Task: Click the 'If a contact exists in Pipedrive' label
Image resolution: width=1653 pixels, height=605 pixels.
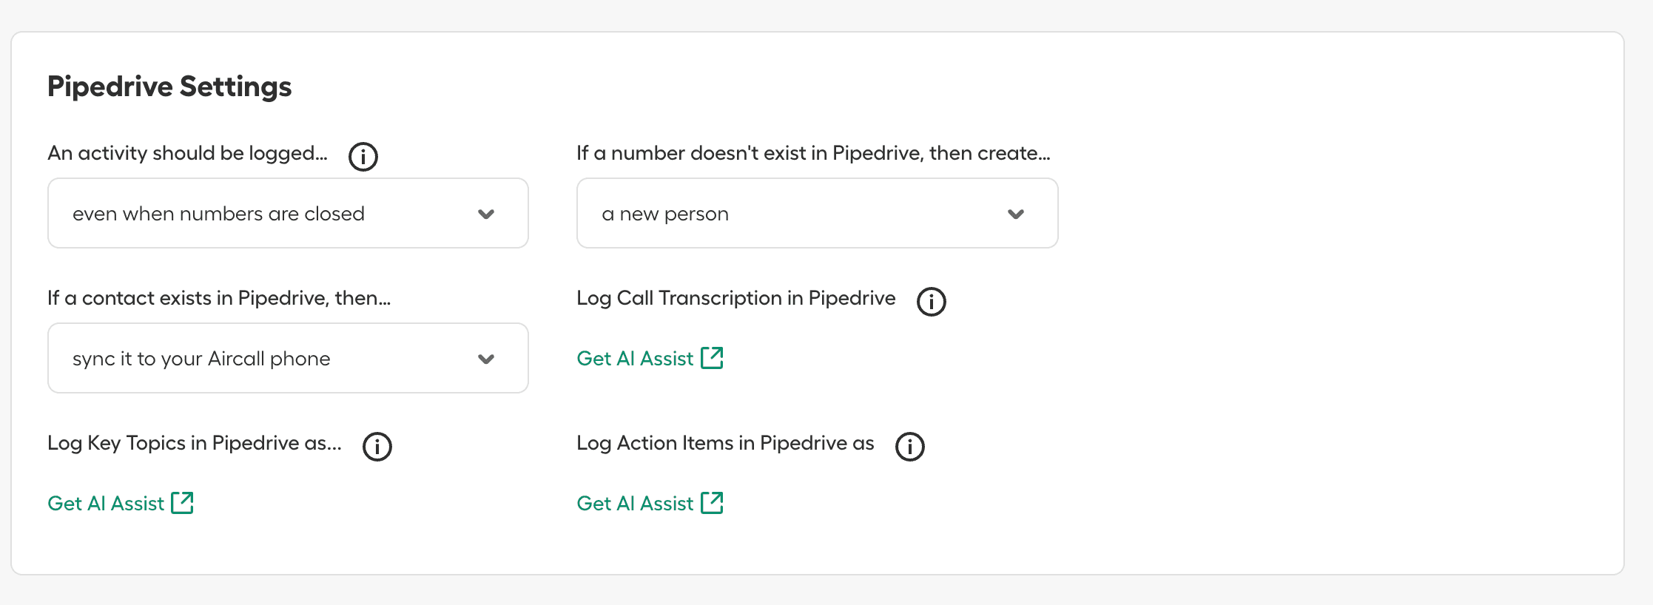Action: coord(219,298)
